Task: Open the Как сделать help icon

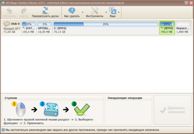Action: click(72, 11)
